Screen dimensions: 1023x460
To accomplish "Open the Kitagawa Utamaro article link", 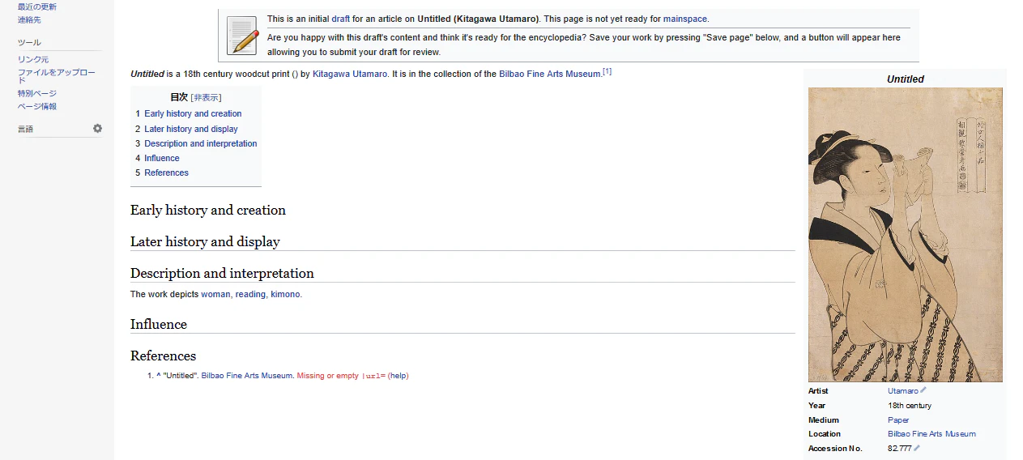I will point(350,74).
